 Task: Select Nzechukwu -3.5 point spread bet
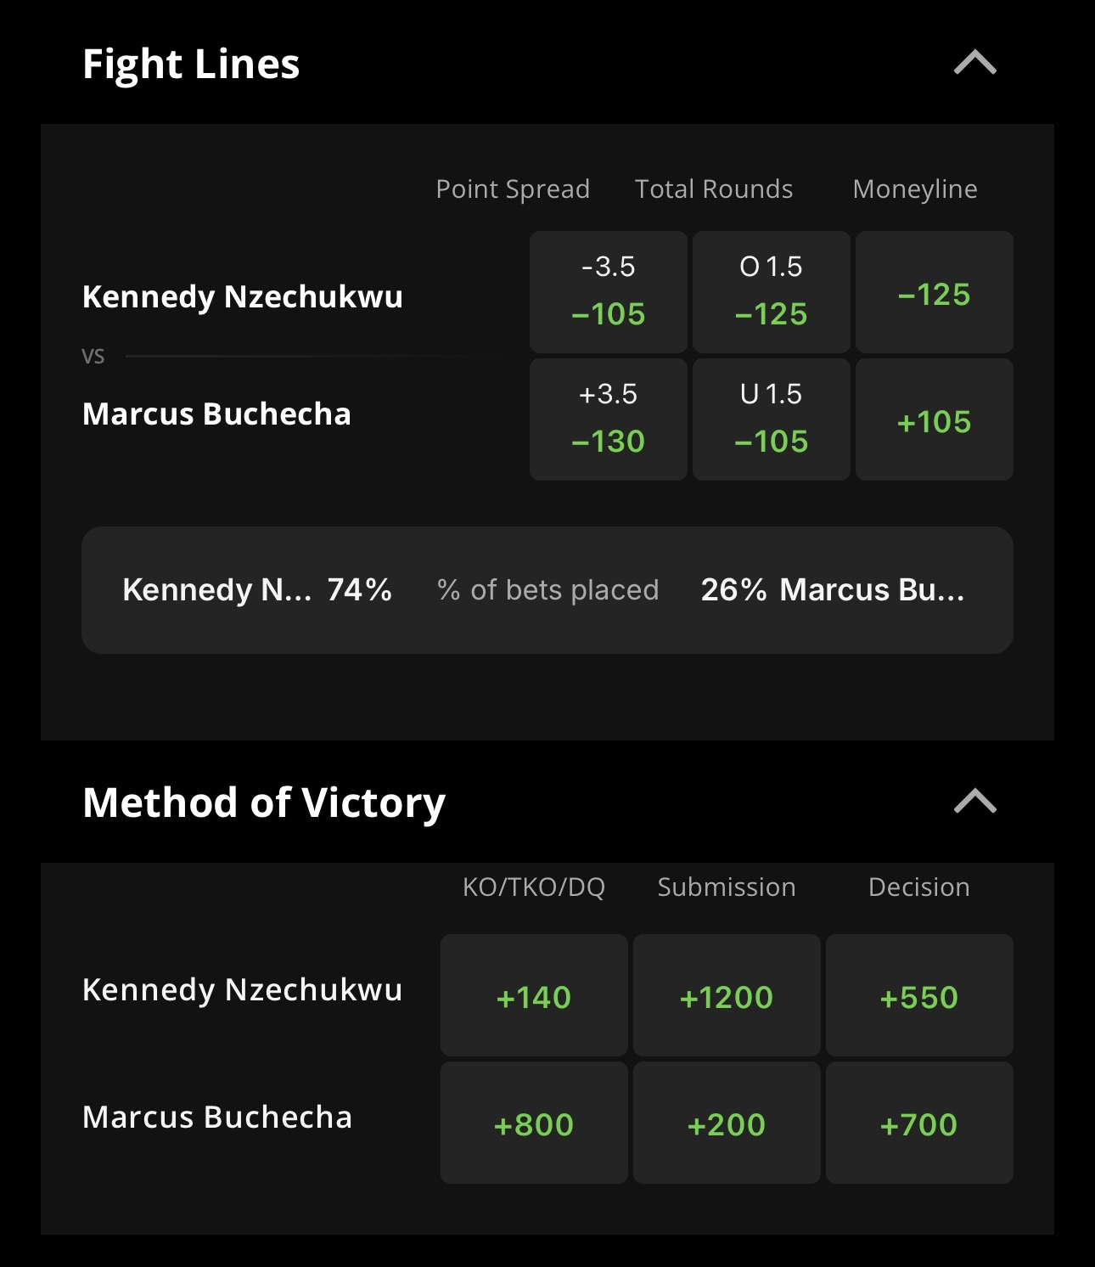pos(608,291)
